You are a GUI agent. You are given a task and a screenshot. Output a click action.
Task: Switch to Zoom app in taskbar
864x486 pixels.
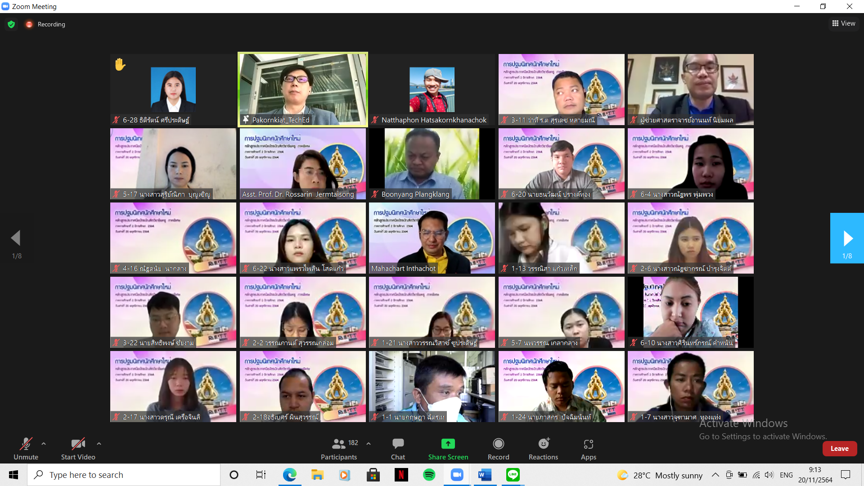457,475
